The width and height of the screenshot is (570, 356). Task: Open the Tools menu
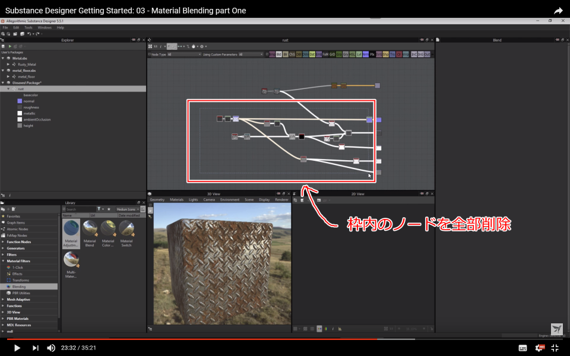(28, 28)
